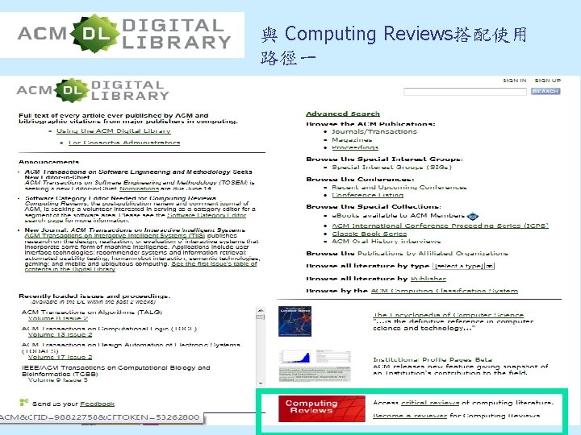
Task: Open Classic Book Series link
Action: [x=369, y=234]
